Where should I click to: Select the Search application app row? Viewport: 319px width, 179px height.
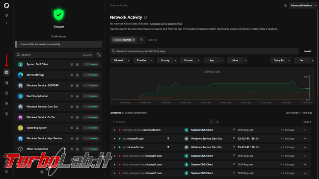tap(58, 96)
